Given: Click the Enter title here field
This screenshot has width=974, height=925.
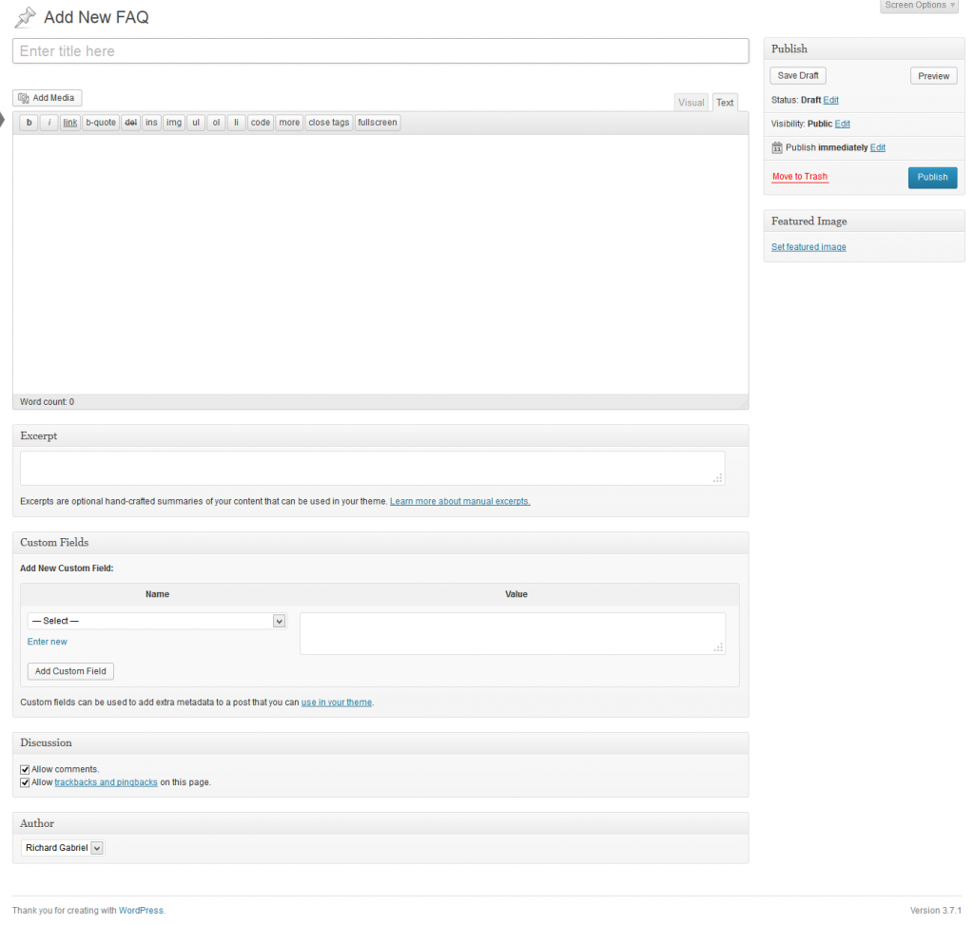Looking at the screenshot, I should [380, 51].
